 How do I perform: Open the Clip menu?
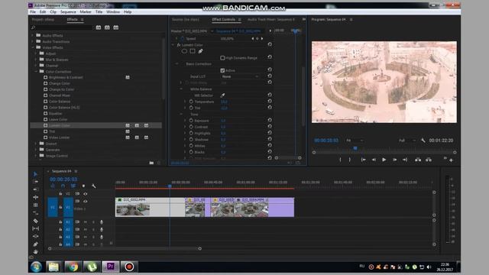pyautogui.click(x=53, y=12)
